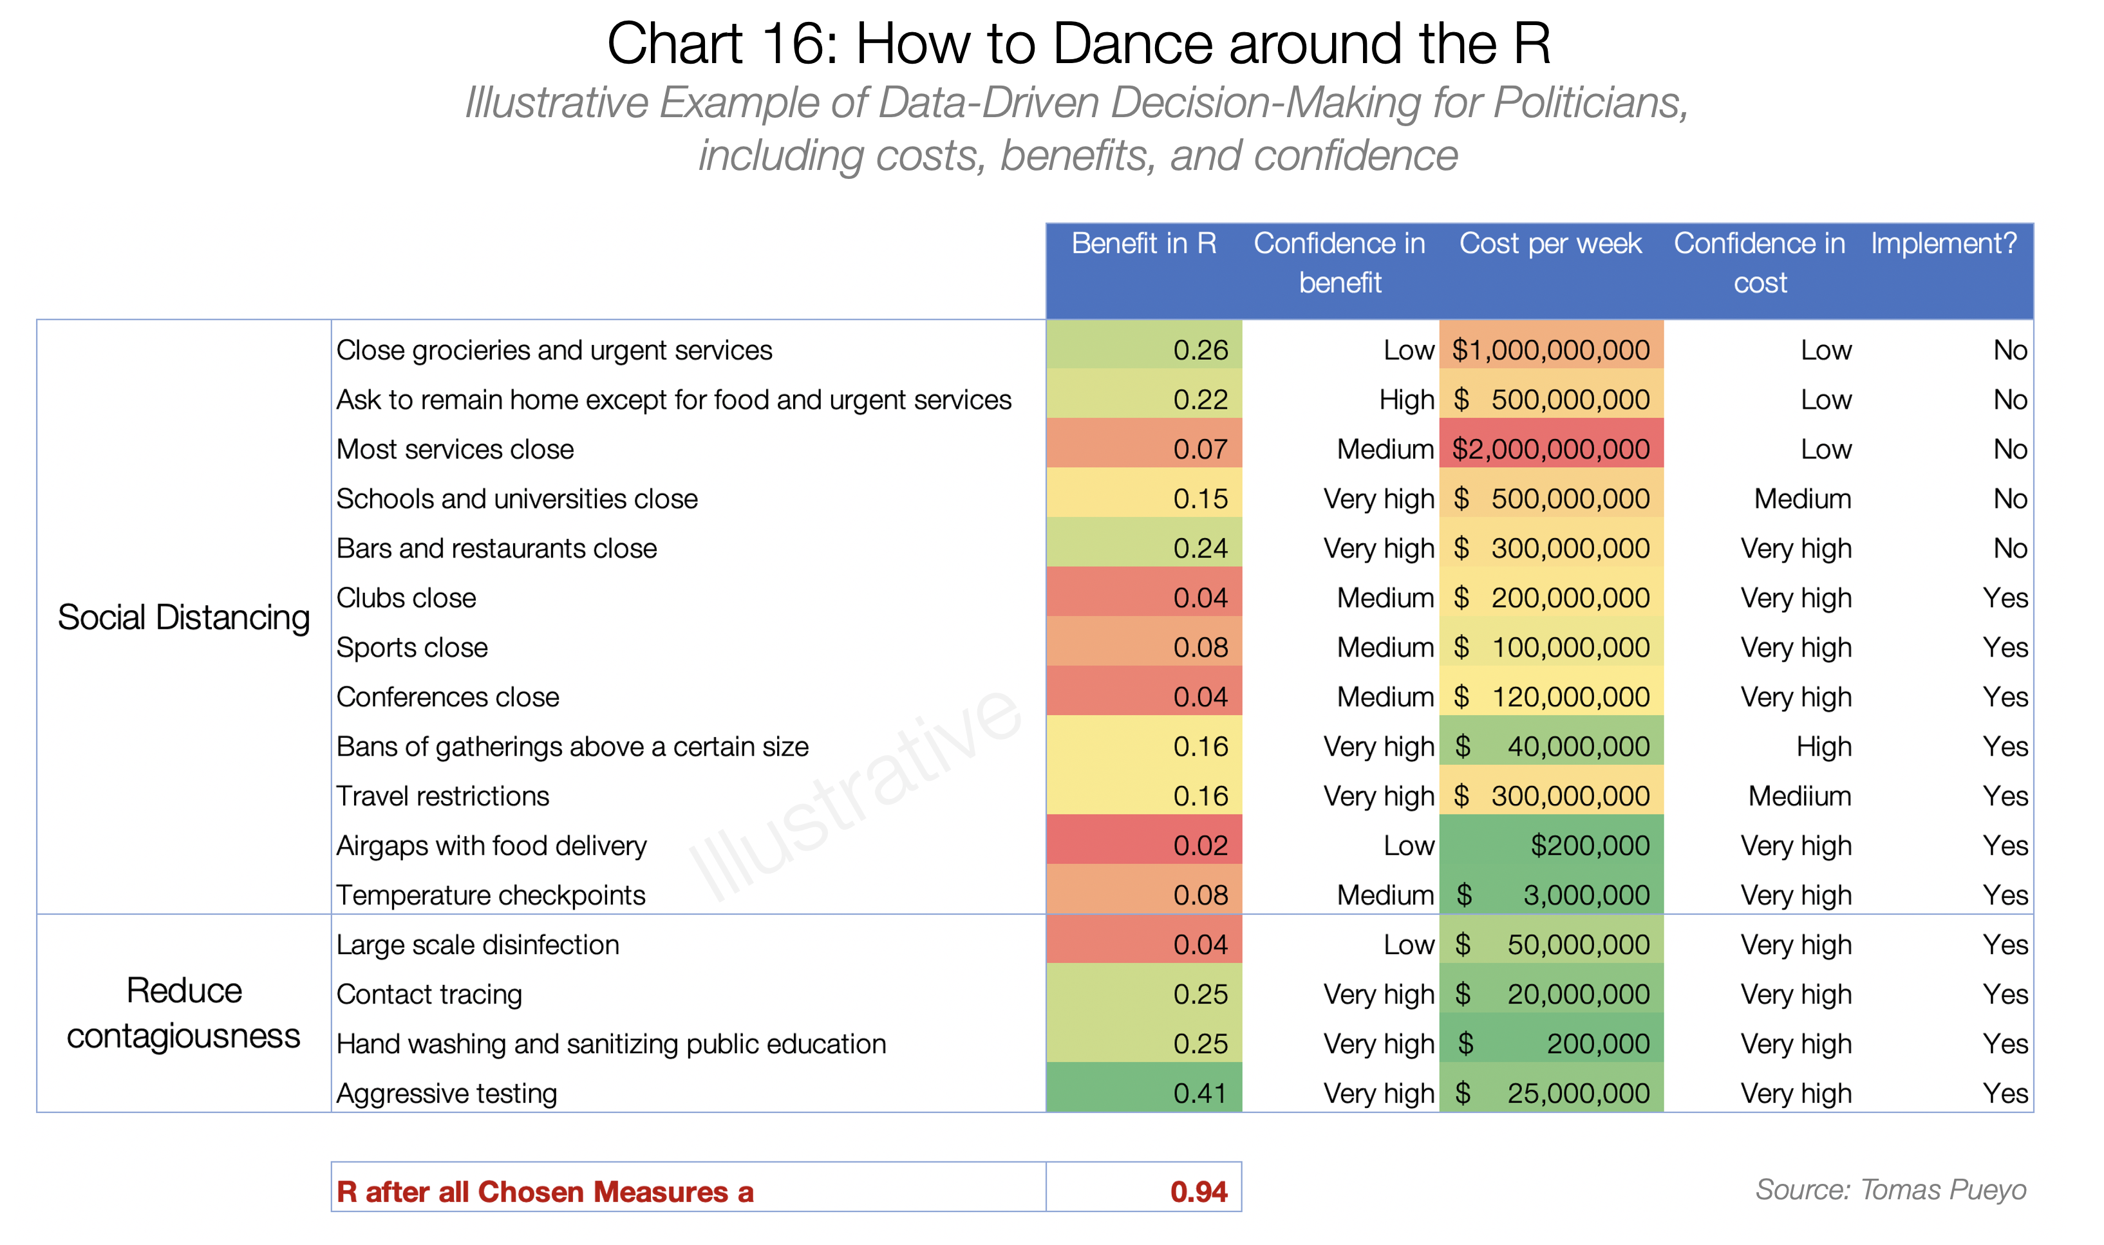Select the green 0.41 benefit cell
The width and height of the screenshot is (2104, 1245).
point(1143,1092)
